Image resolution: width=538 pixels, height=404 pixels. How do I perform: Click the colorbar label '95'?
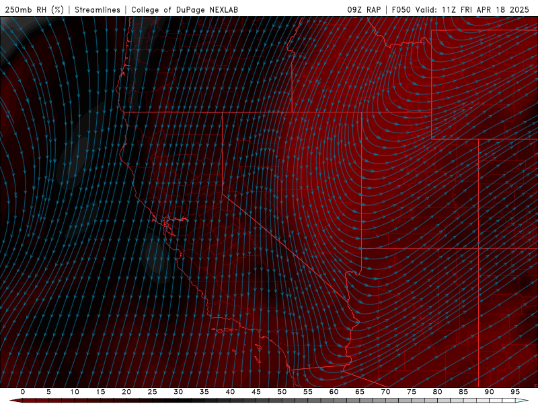(515, 392)
